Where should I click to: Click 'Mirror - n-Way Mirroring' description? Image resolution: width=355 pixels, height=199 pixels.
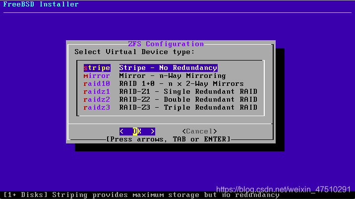[173, 76]
